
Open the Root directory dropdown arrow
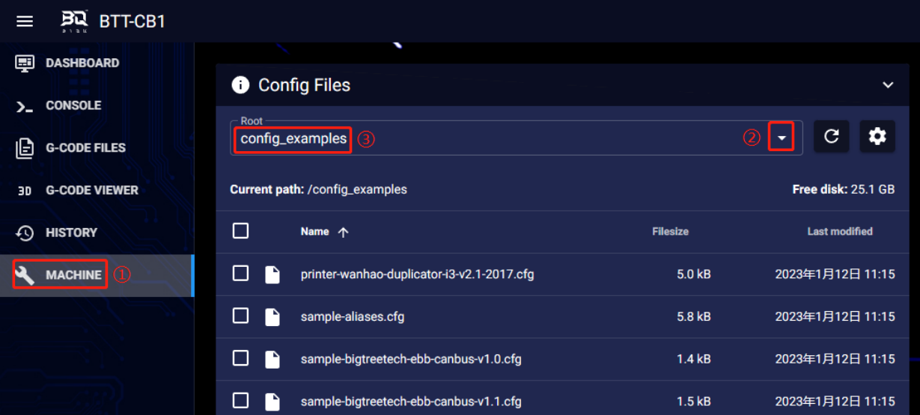(x=782, y=138)
